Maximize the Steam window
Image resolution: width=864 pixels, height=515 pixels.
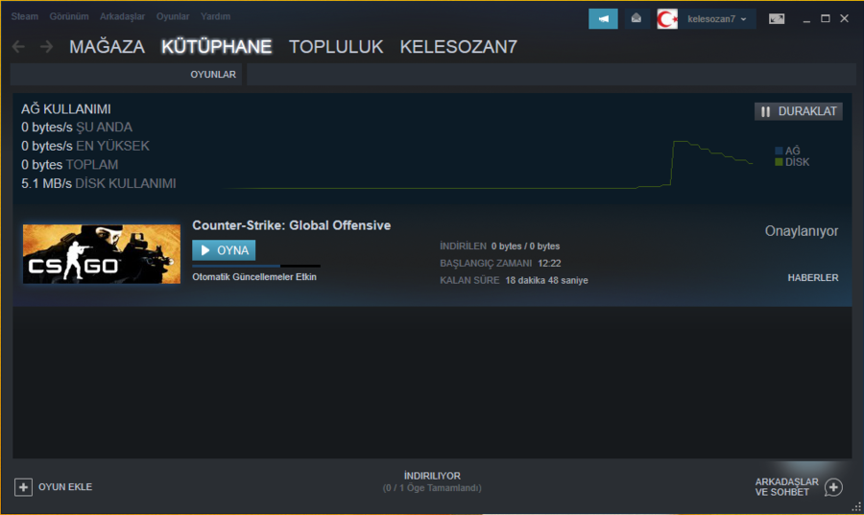pyautogui.click(x=826, y=19)
